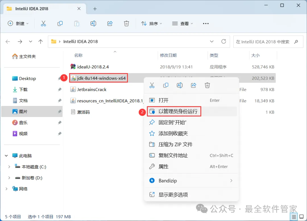Image resolution: width=307 pixels, height=221 pixels.
Task: Click Delete icon in context menu
Action: (207, 85)
